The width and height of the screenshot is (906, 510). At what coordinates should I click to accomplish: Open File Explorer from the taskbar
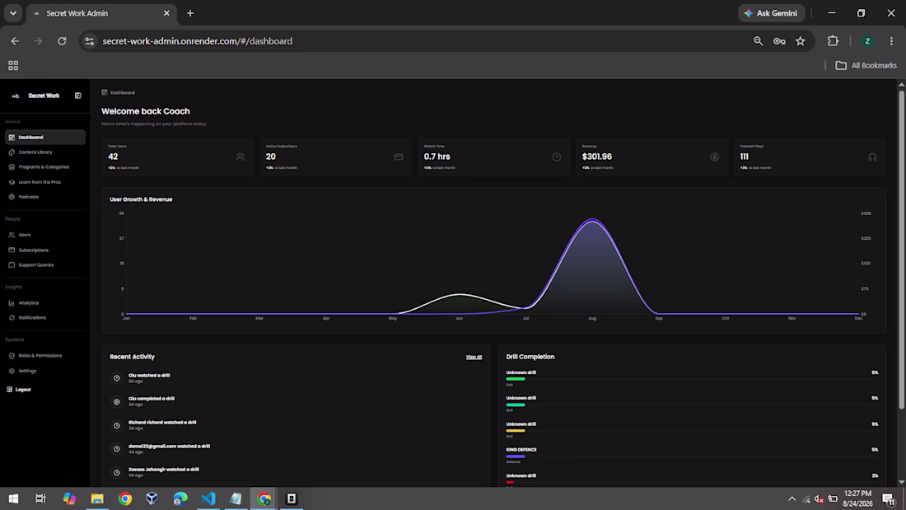click(97, 498)
